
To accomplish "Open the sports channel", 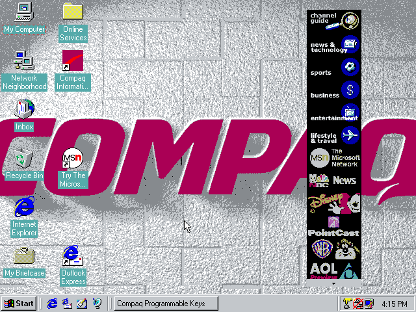I will coord(334,68).
